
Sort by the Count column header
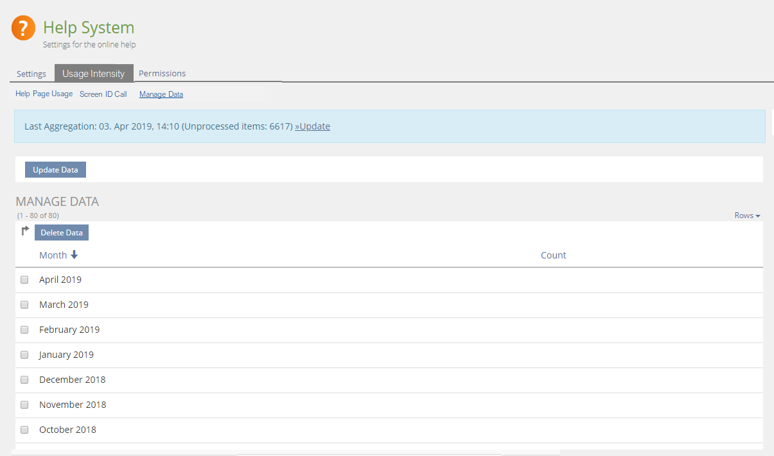click(553, 255)
